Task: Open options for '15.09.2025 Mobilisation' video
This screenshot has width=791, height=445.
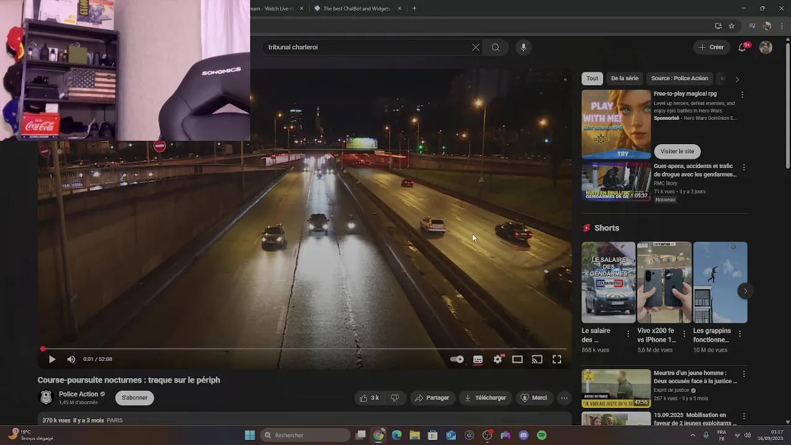Action: pos(744,417)
